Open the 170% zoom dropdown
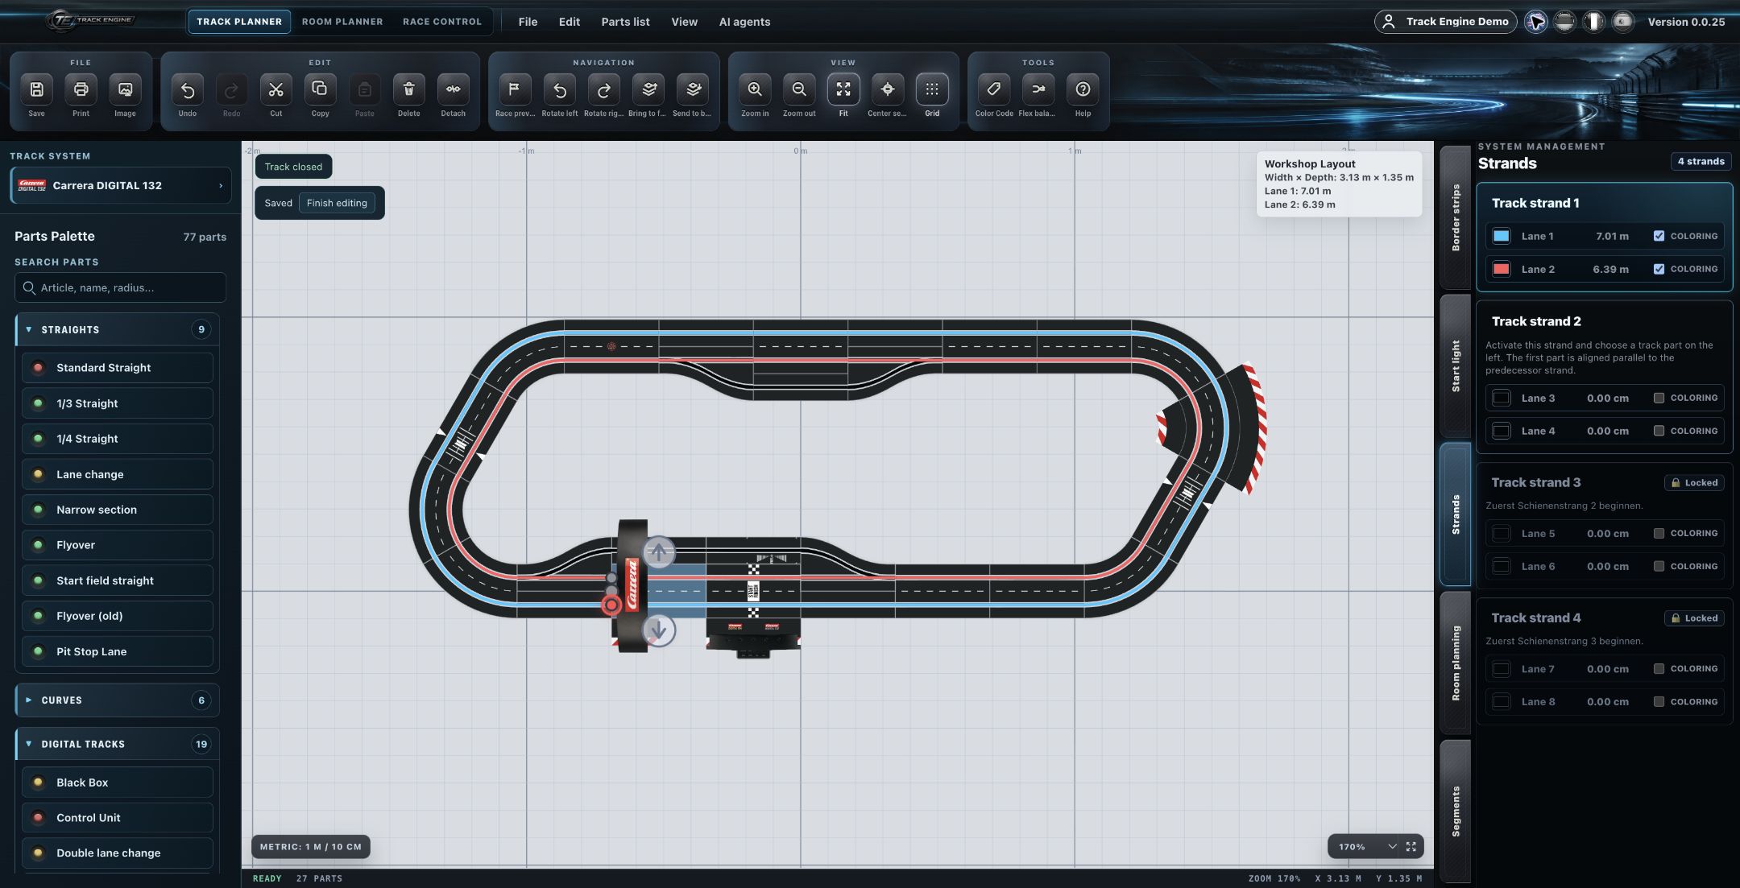Screen dimensions: 1740x888 point(1365,847)
